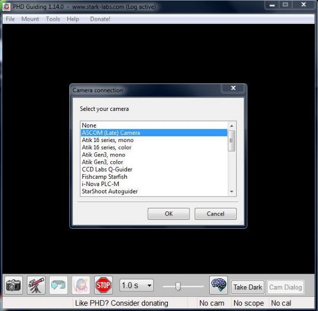Select Atik Gen3, mono
The height and width of the screenshot is (311, 318).
(x=154, y=154)
